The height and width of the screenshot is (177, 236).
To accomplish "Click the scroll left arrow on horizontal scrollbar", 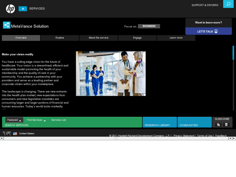I will pos(2,138).
